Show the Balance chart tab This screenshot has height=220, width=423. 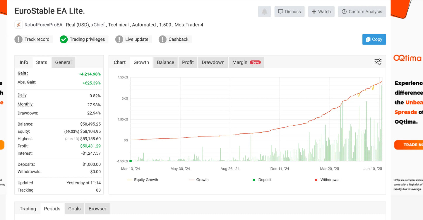click(x=165, y=62)
